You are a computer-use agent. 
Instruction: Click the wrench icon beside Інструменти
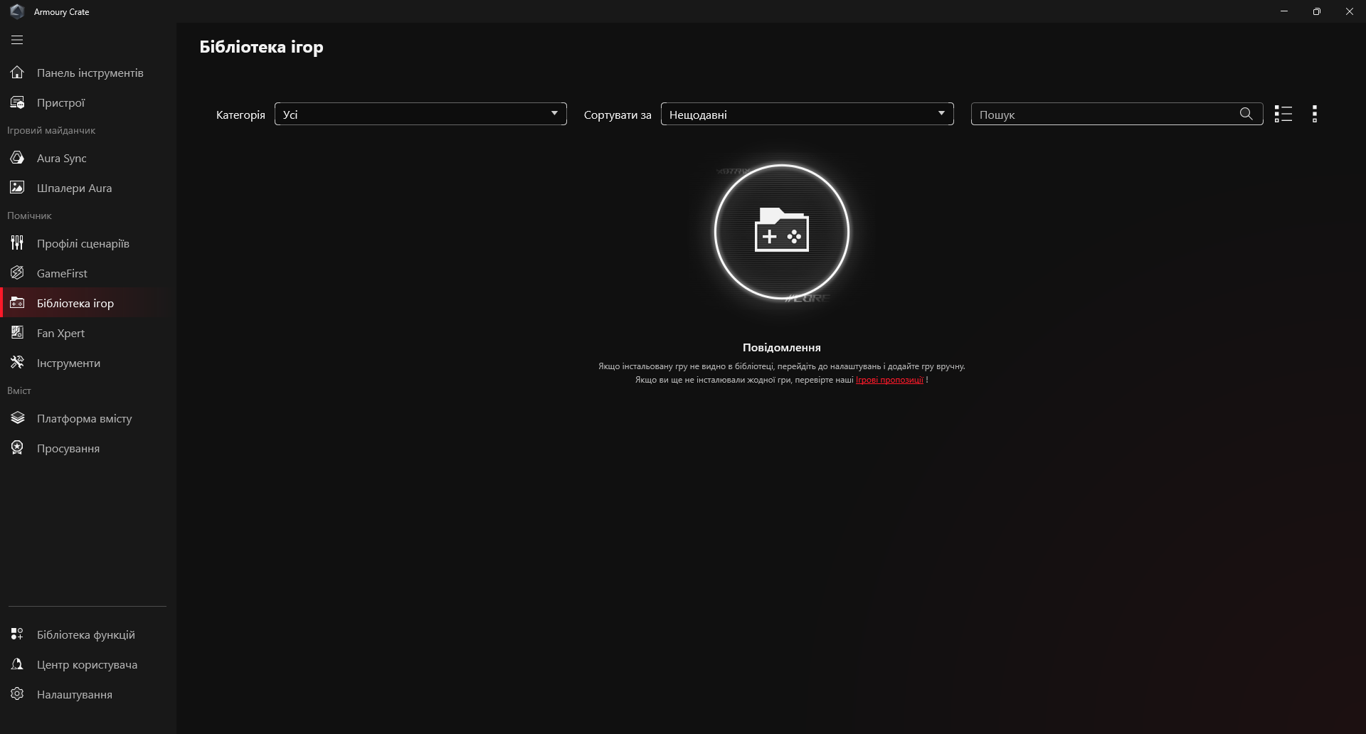[x=17, y=363]
